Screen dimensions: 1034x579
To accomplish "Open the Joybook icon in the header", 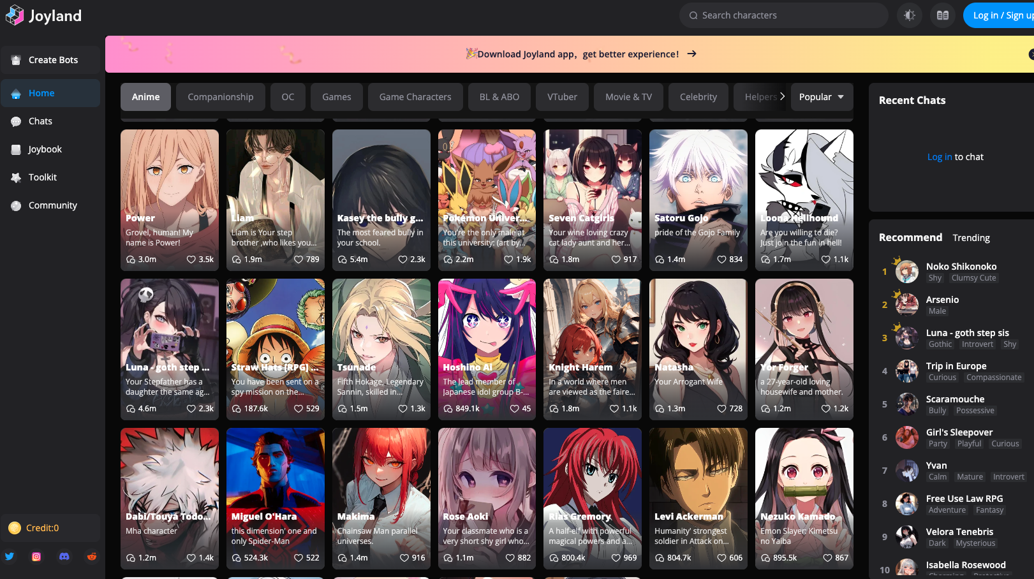I will (943, 15).
